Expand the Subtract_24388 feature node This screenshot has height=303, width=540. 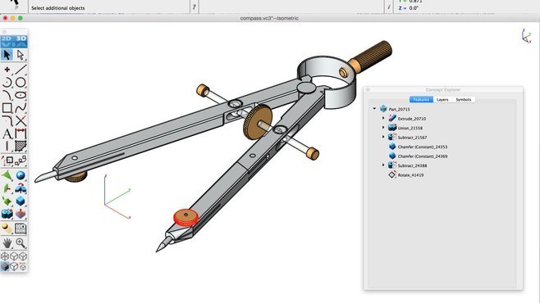pyautogui.click(x=383, y=165)
